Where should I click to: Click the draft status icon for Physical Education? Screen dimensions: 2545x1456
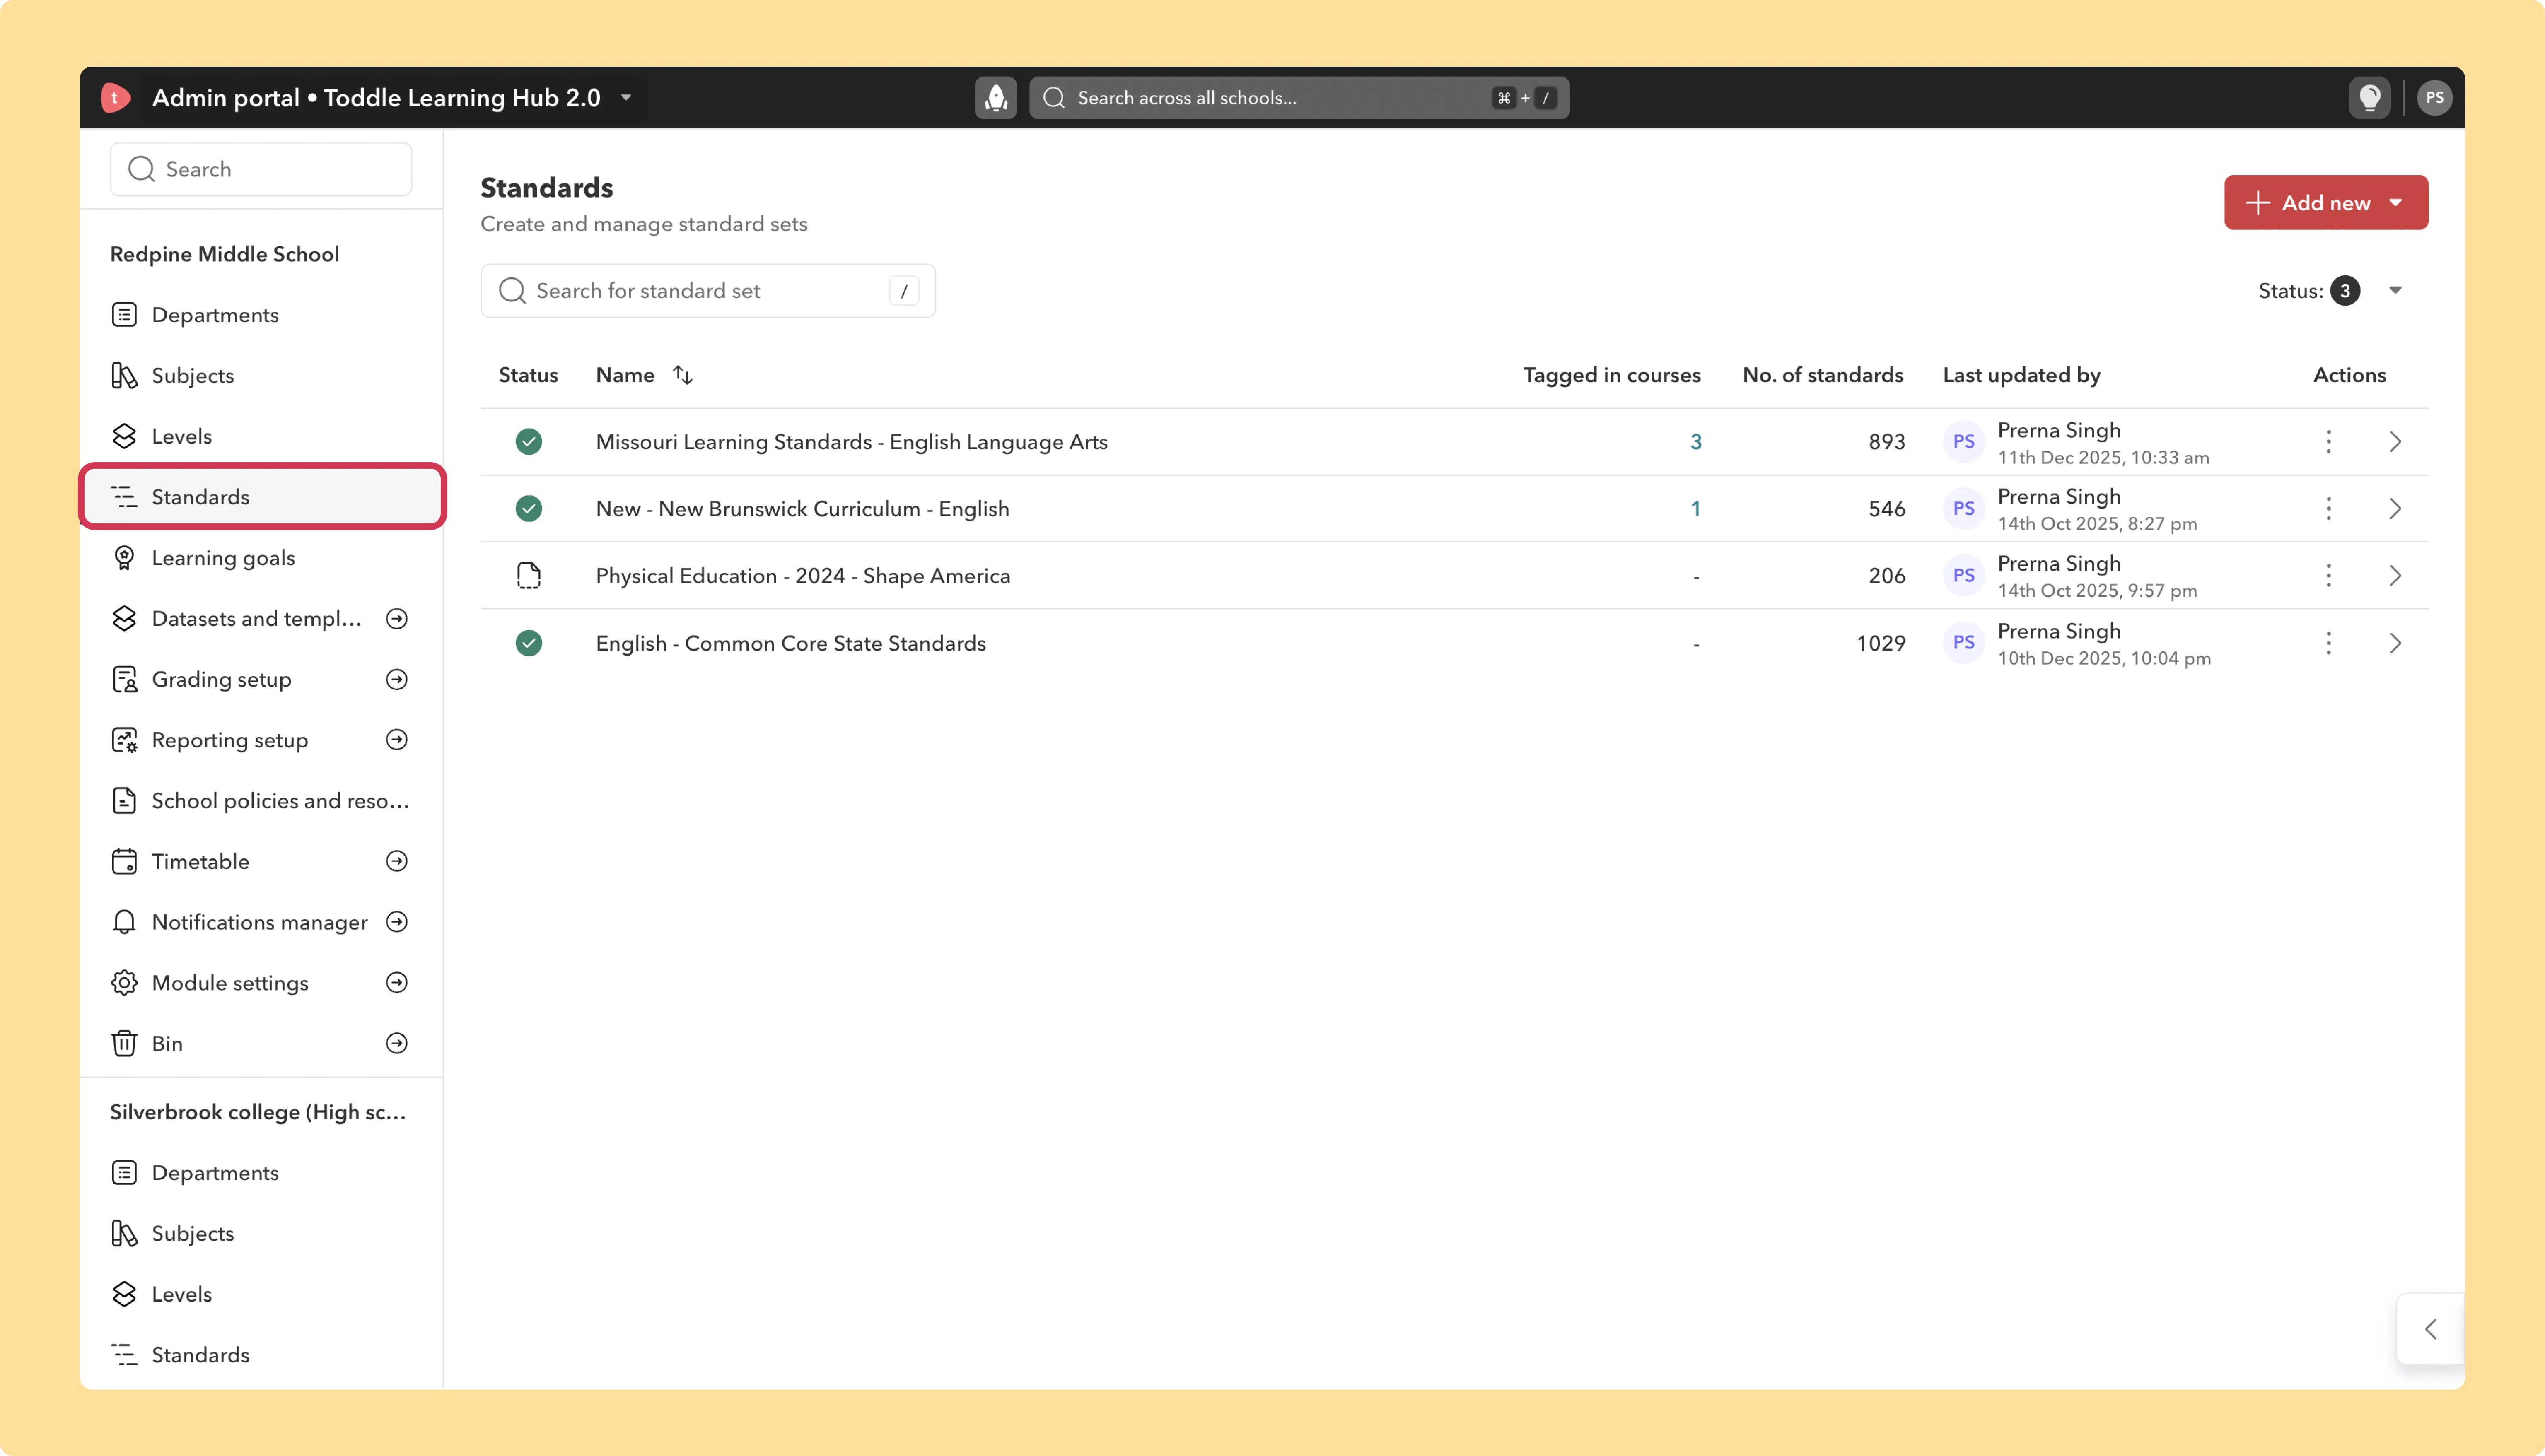point(529,576)
